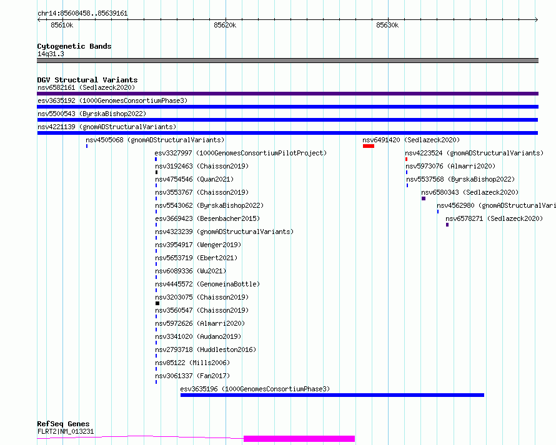Click the blue esv3635196 variant bar
This screenshot has width=556, height=445.
[x=332, y=395]
